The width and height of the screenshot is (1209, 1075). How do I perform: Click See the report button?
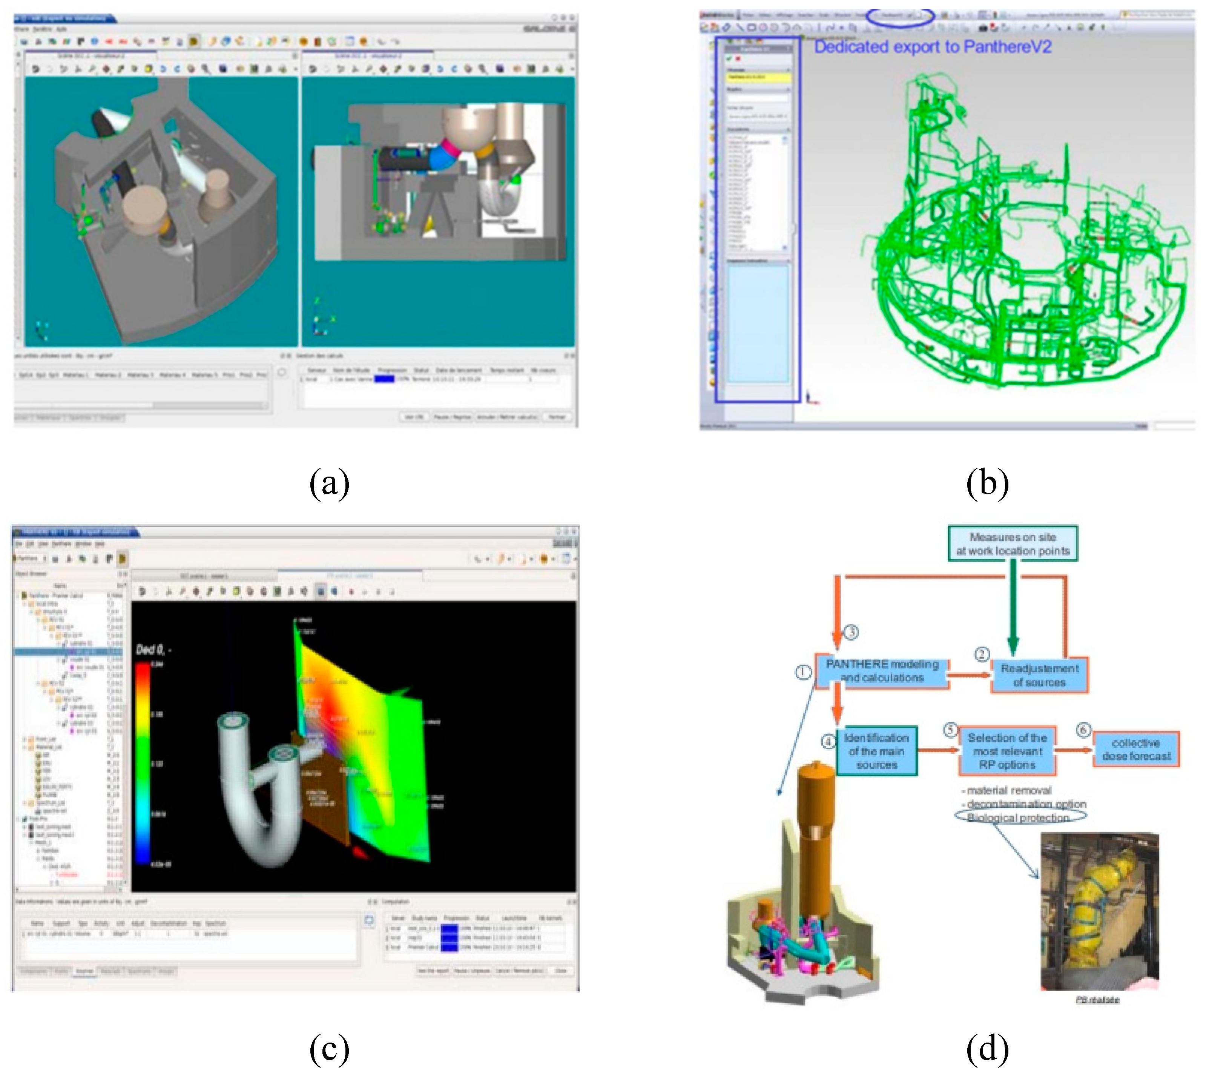point(433,971)
